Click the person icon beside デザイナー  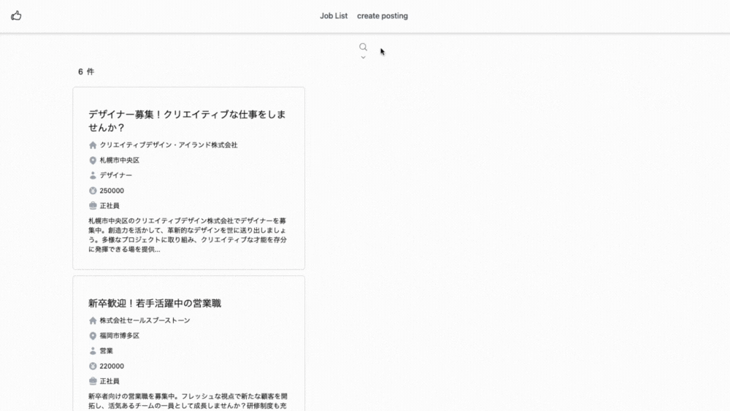coord(93,175)
